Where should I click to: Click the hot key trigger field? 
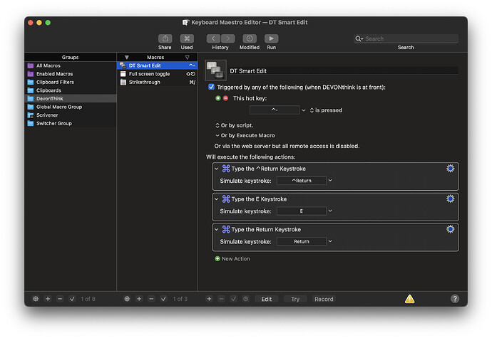[x=275, y=110]
